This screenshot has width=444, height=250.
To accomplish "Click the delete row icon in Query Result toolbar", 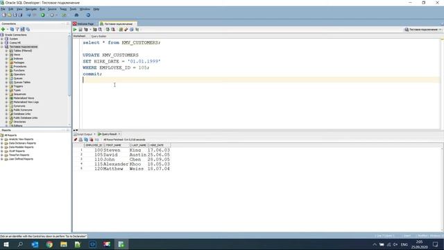I will click(91, 140).
